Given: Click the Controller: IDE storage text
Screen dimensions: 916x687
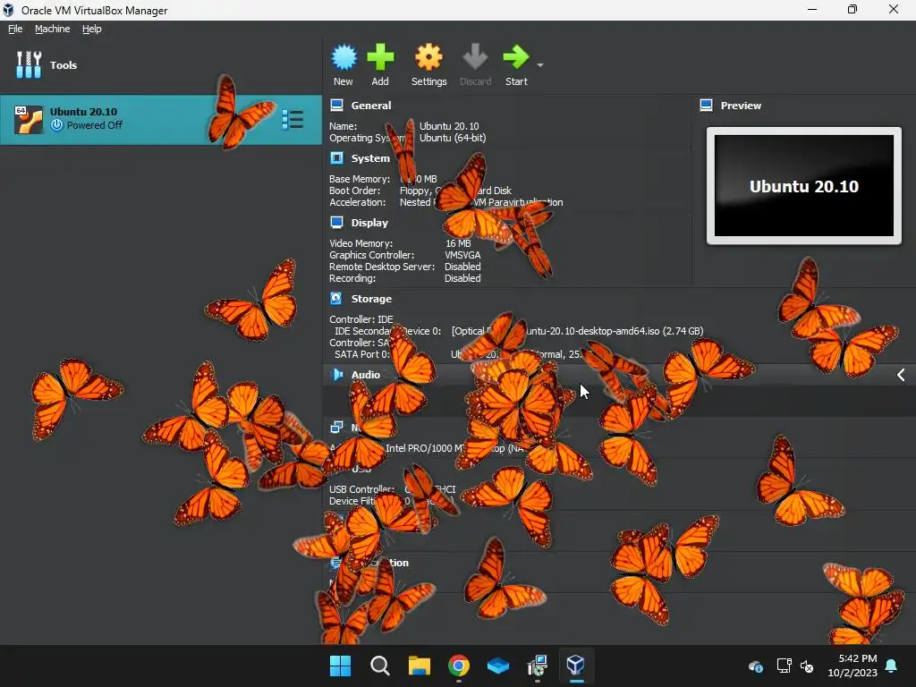Looking at the screenshot, I should click(361, 319).
